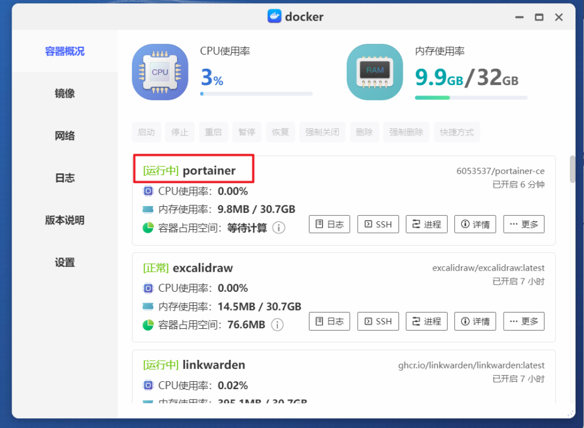The height and width of the screenshot is (428, 584).
Task: Click image name ghcr.io/linkwarden/linkwarden:latest
Action: (x=471, y=365)
